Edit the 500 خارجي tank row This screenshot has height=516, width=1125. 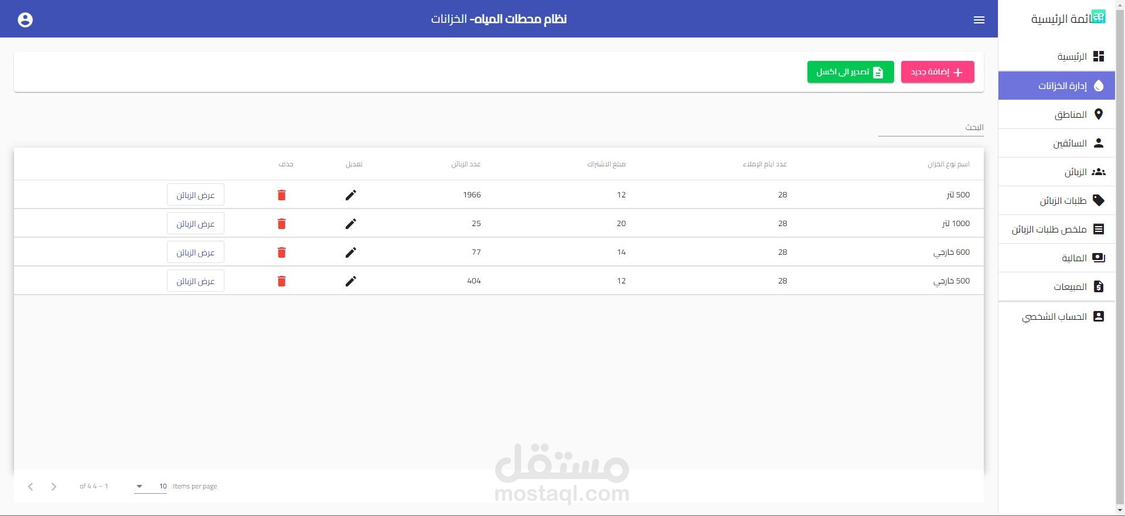(x=351, y=281)
